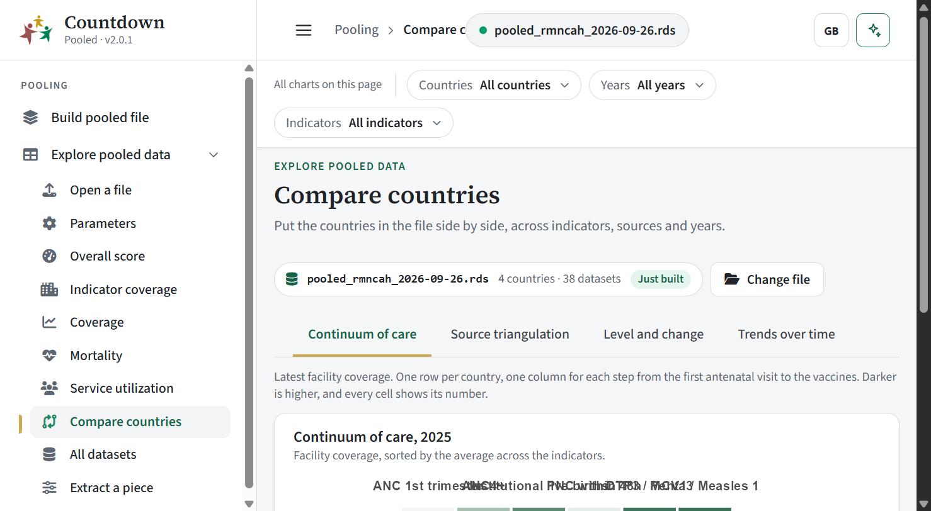Click the Overall score gauge icon

pos(49,256)
